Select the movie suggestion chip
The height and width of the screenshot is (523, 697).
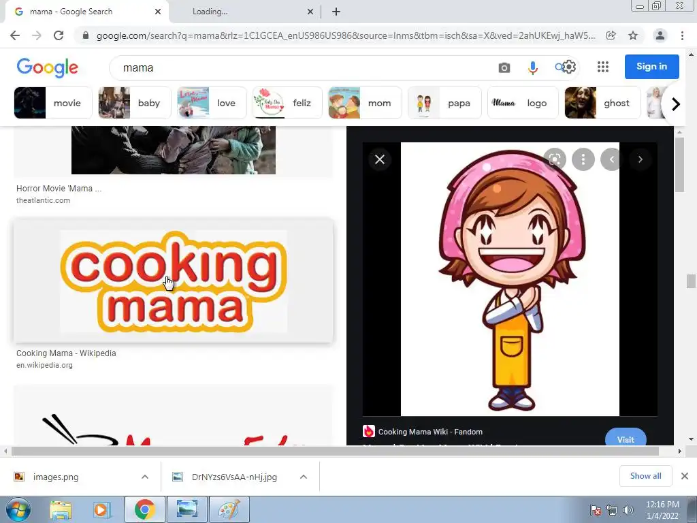53,104
